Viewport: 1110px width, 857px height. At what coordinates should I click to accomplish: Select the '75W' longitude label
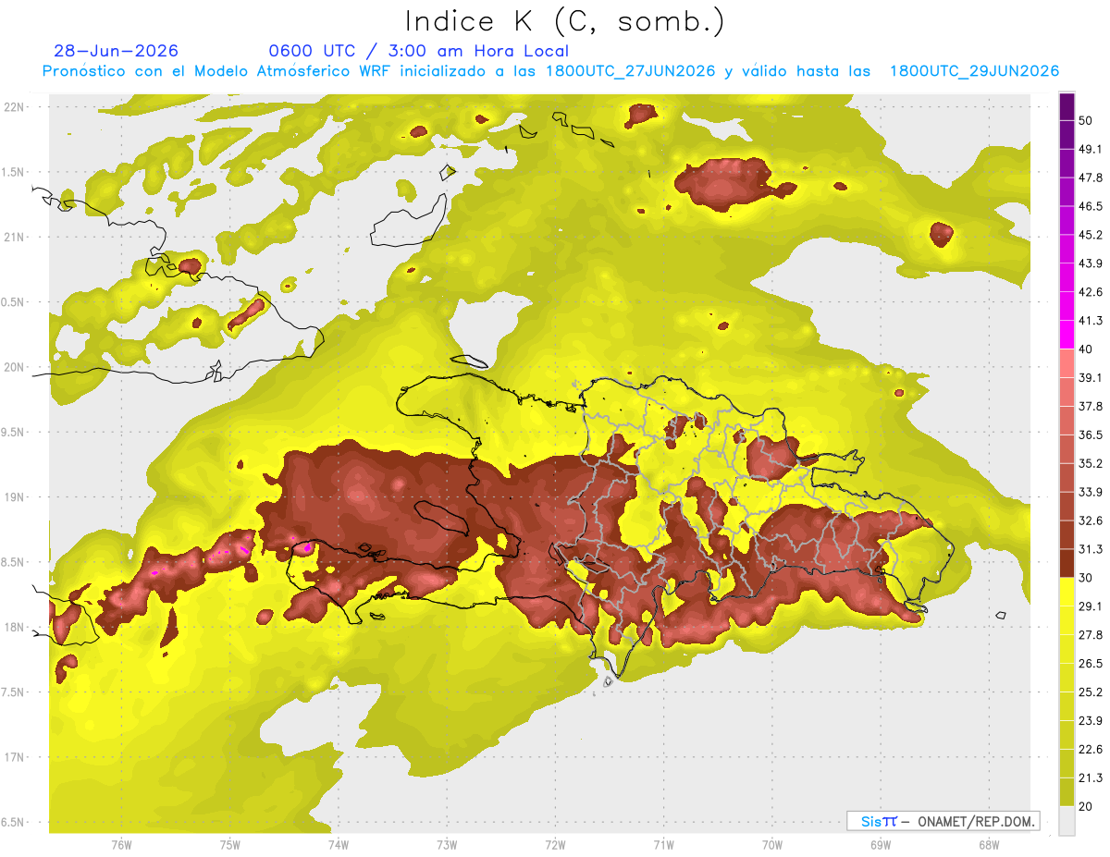230,845
